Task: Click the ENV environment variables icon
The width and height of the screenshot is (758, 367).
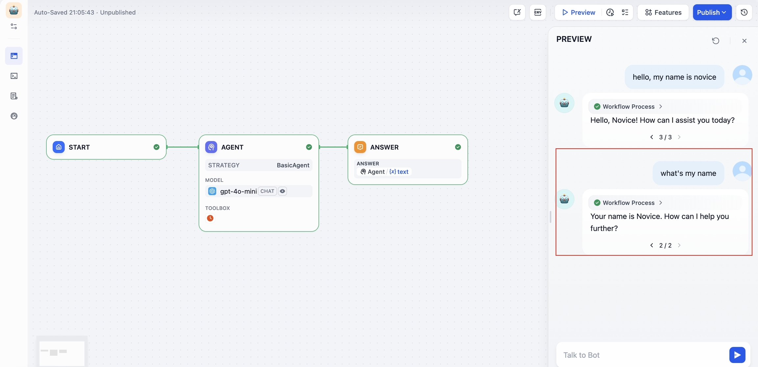Action: click(538, 12)
